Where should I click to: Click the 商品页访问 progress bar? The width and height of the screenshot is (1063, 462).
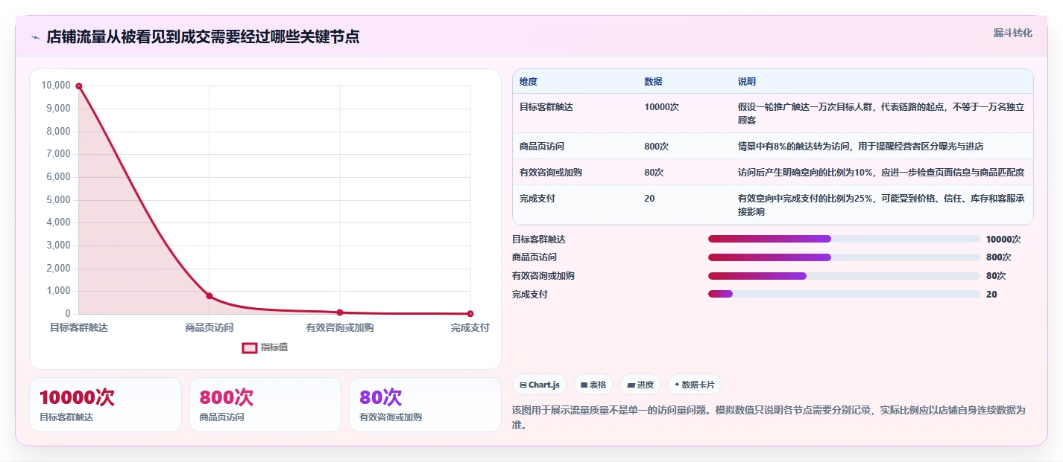click(x=844, y=257)
